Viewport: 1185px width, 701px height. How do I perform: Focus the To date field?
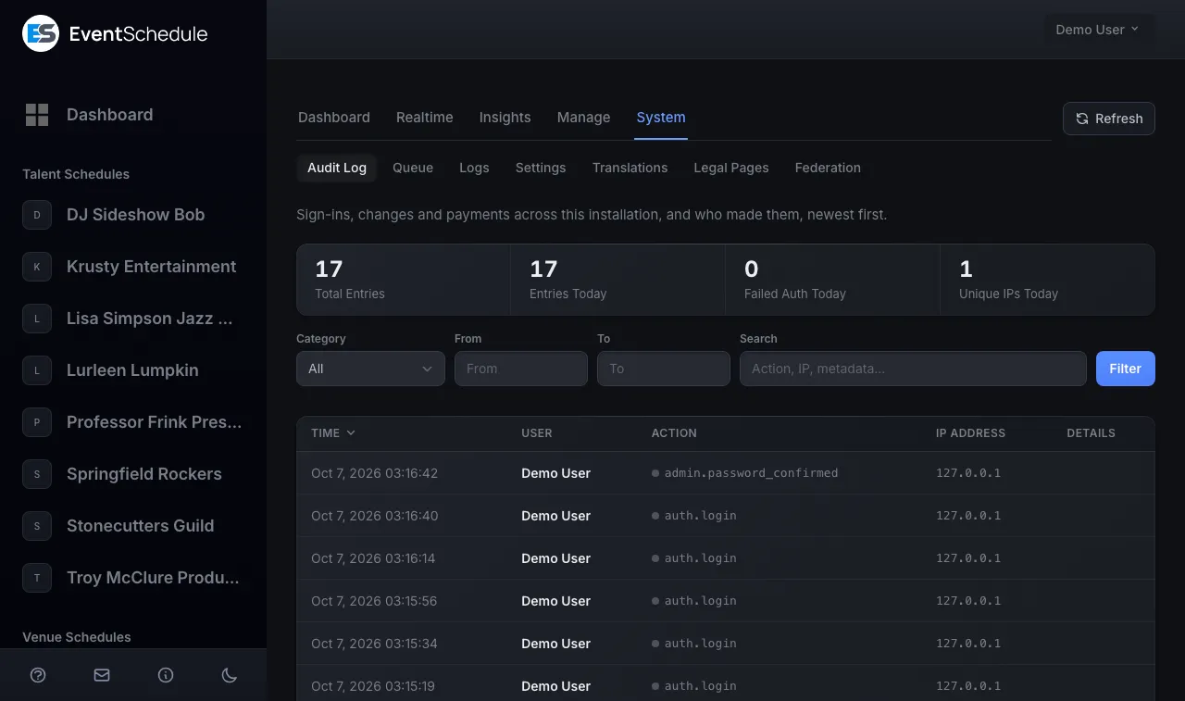click(x=664, y=369)
